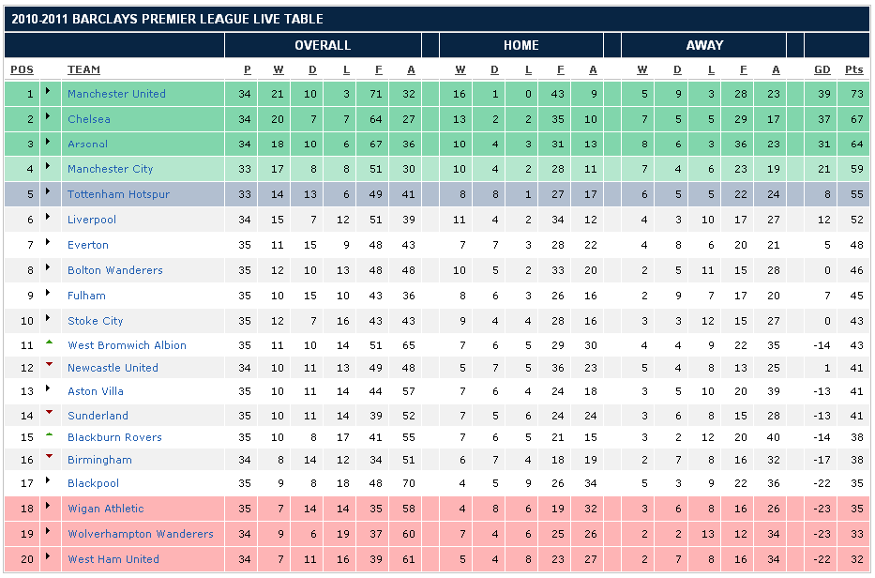Open the Chelsea team link
The width and height of the screenshot is (875, 578).
pyautogui.click(x=89, y=119)
